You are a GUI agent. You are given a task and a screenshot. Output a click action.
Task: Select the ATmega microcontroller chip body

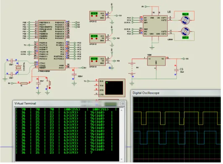point(52,45)
